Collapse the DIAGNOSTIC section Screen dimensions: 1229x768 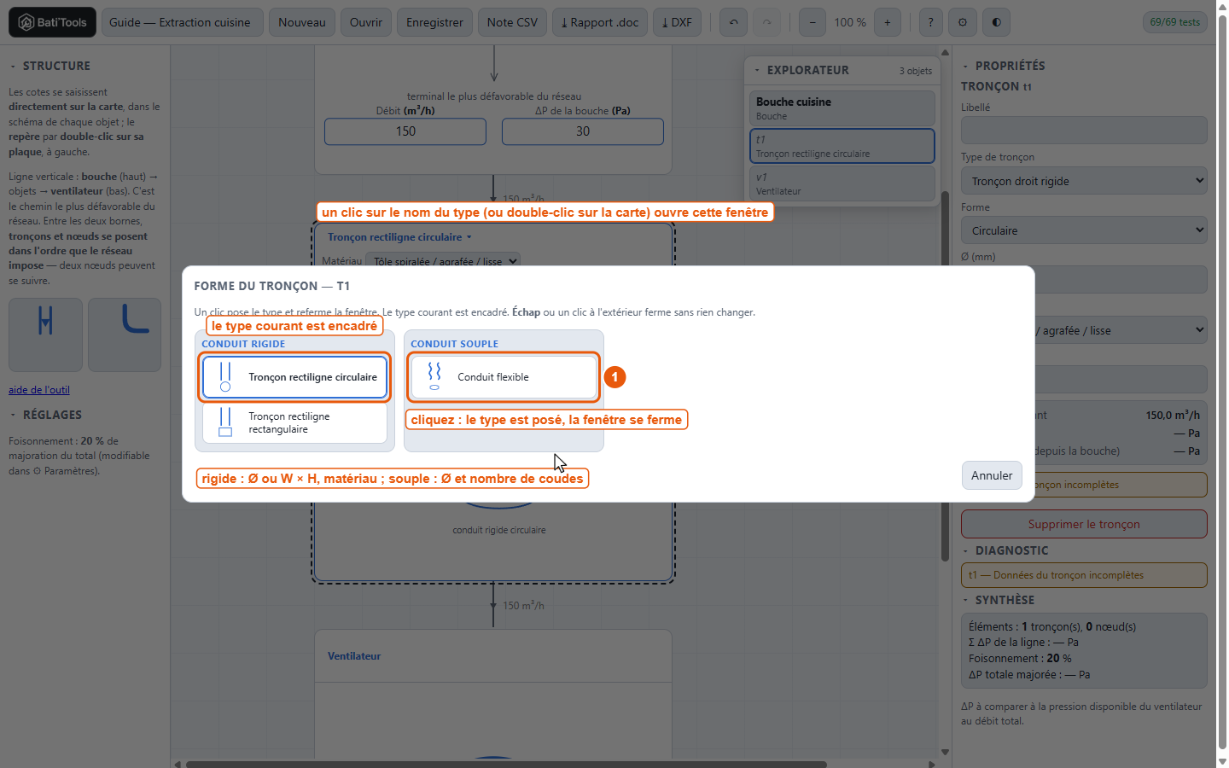(x=1005, y=550)
